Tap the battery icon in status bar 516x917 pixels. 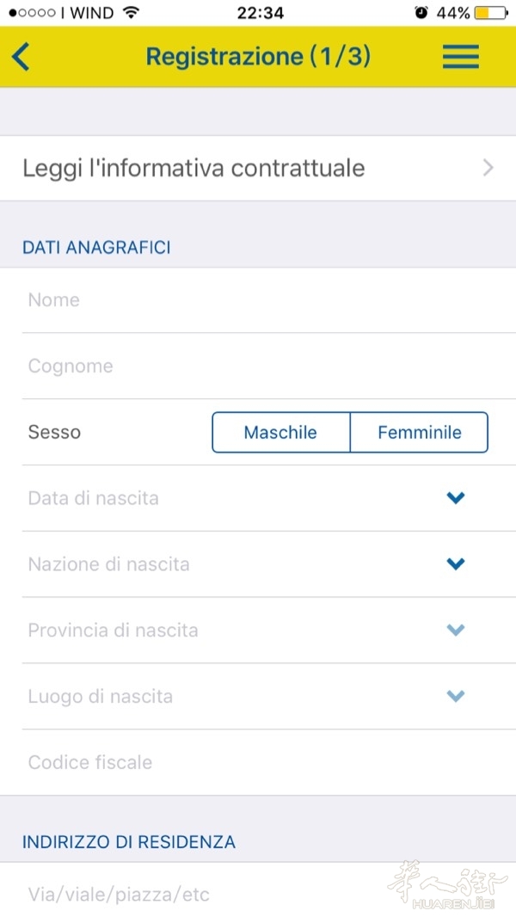tap(491, 13)
